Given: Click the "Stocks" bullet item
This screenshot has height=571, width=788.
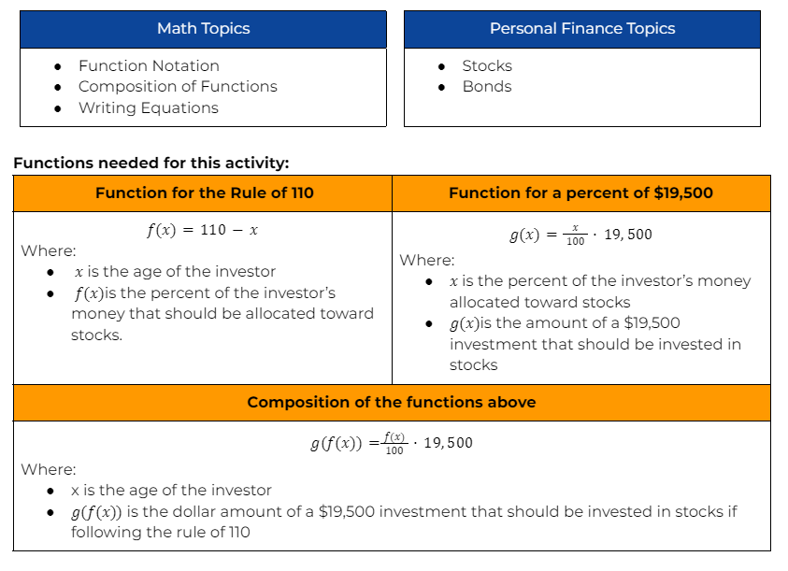Looking at the screenshot, I should (487, 65).
